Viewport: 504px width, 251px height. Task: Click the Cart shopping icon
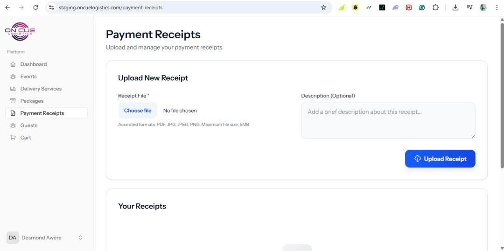[x=13, y=138]
